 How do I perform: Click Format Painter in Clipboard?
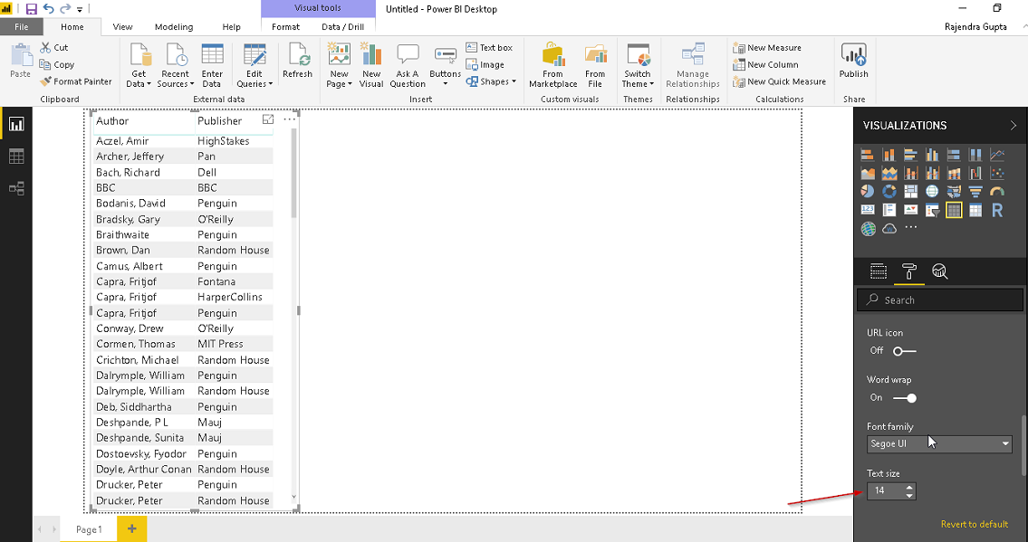point(75,81)
